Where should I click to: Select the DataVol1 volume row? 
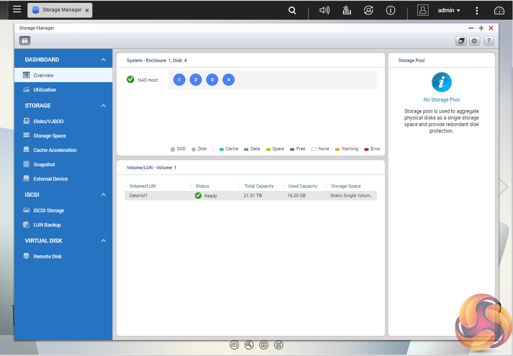[251, 195]
